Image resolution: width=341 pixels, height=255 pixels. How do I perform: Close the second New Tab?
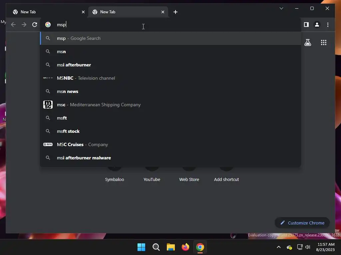[x=163, y=12]
